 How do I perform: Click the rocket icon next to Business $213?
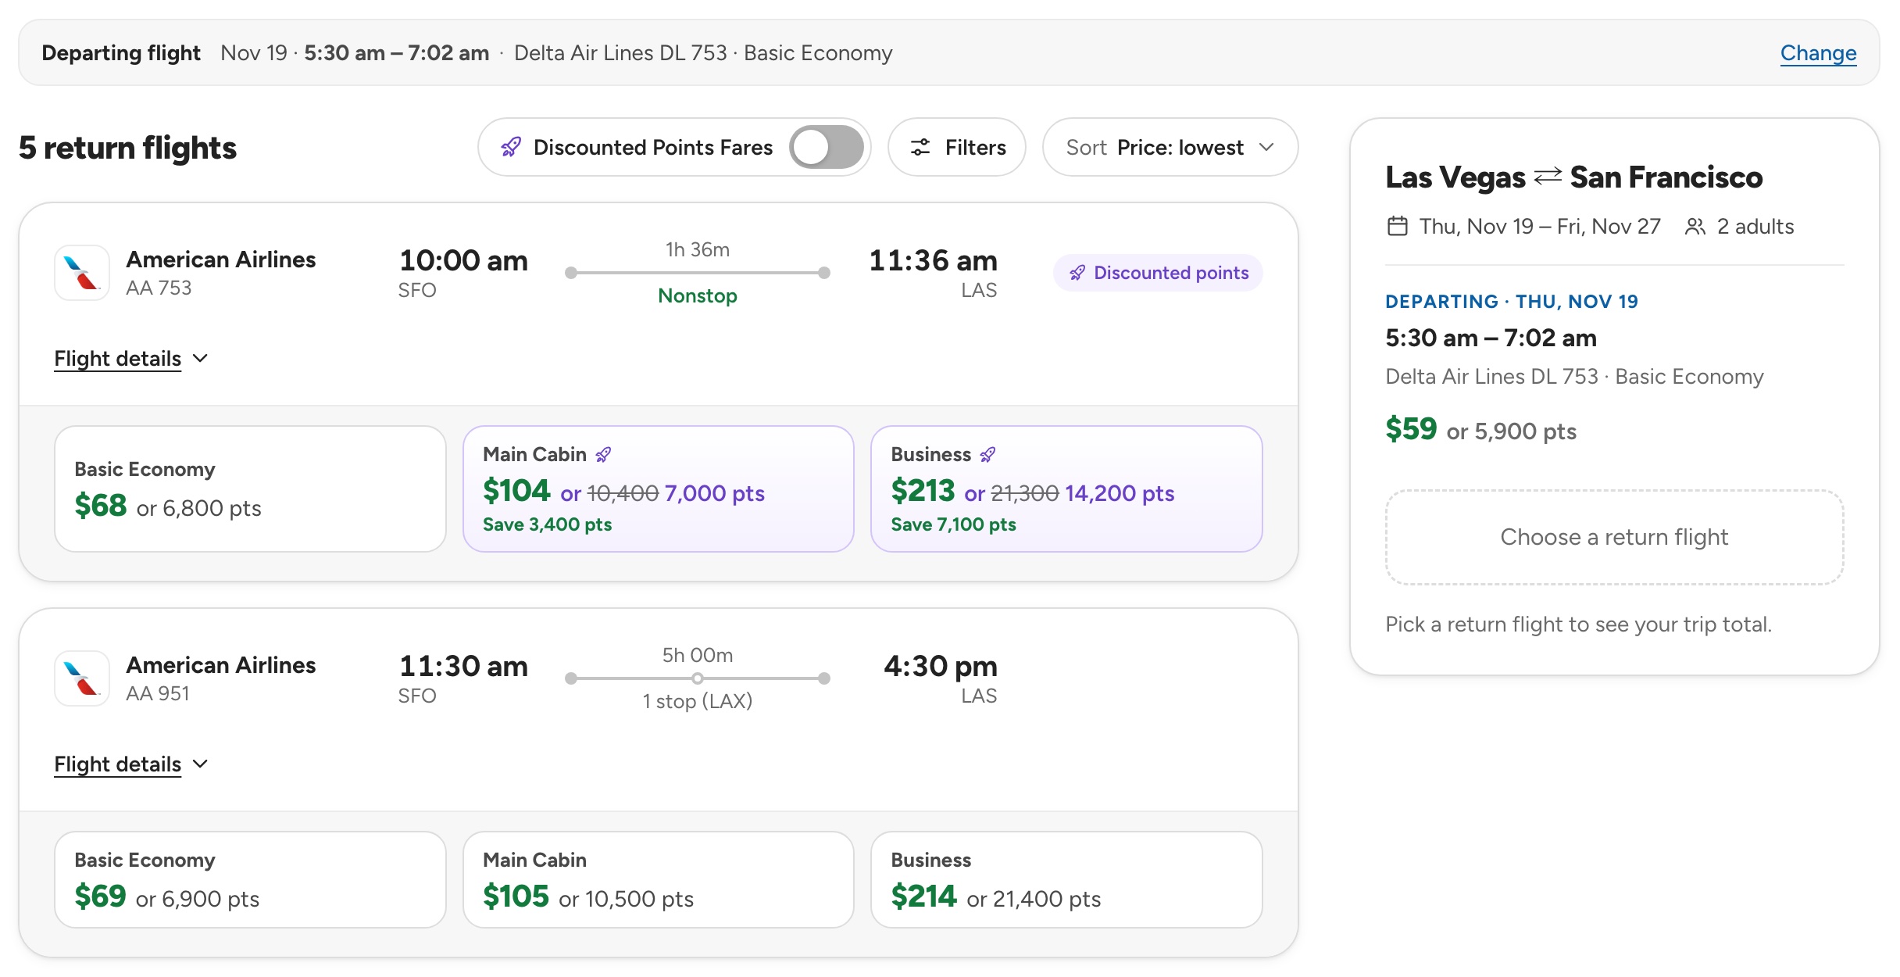coord(987,454)
